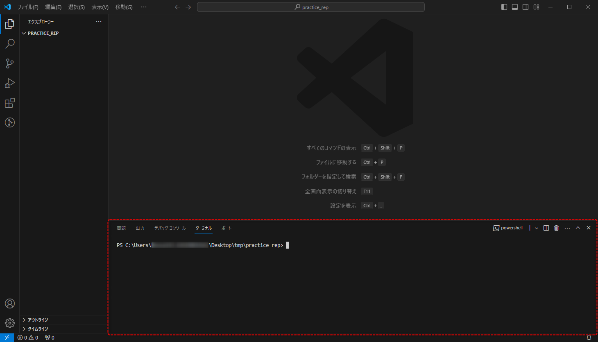Expand the タイムライン section
This screenshot has height=342, width=598.
point(63,329)
